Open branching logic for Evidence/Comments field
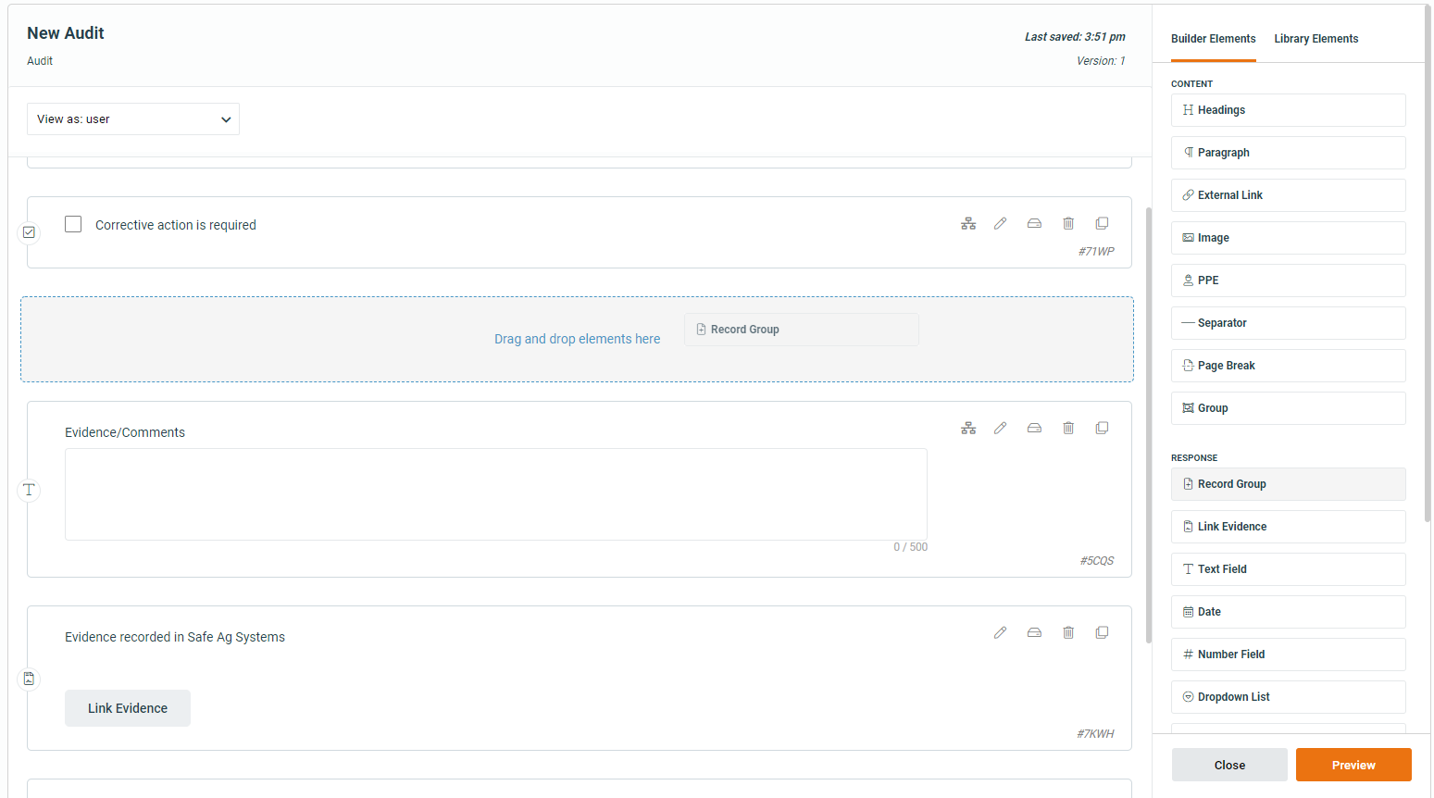Image resolution: width=1434 pixels, height=798 pixels. (968, 428)
